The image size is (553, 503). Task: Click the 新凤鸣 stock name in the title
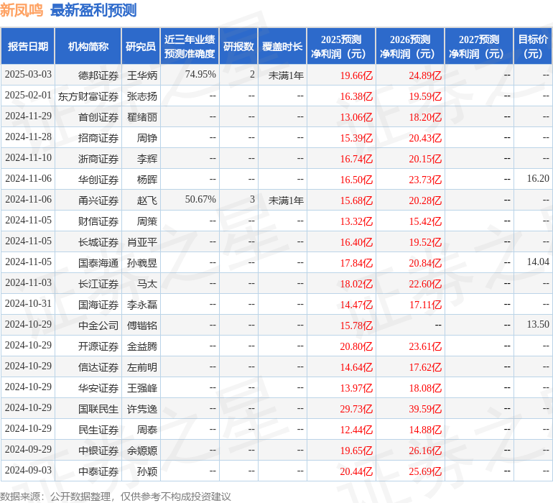coord(22,10)
